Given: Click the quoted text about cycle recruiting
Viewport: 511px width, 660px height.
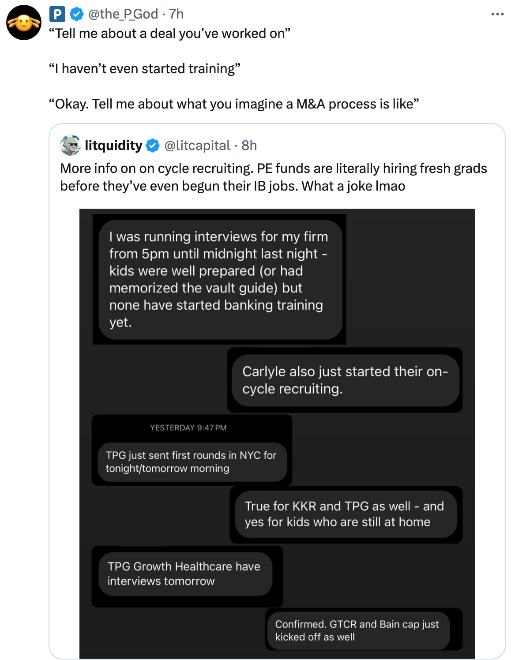Looking at the screenshot, I should click(x=274, y=177).
